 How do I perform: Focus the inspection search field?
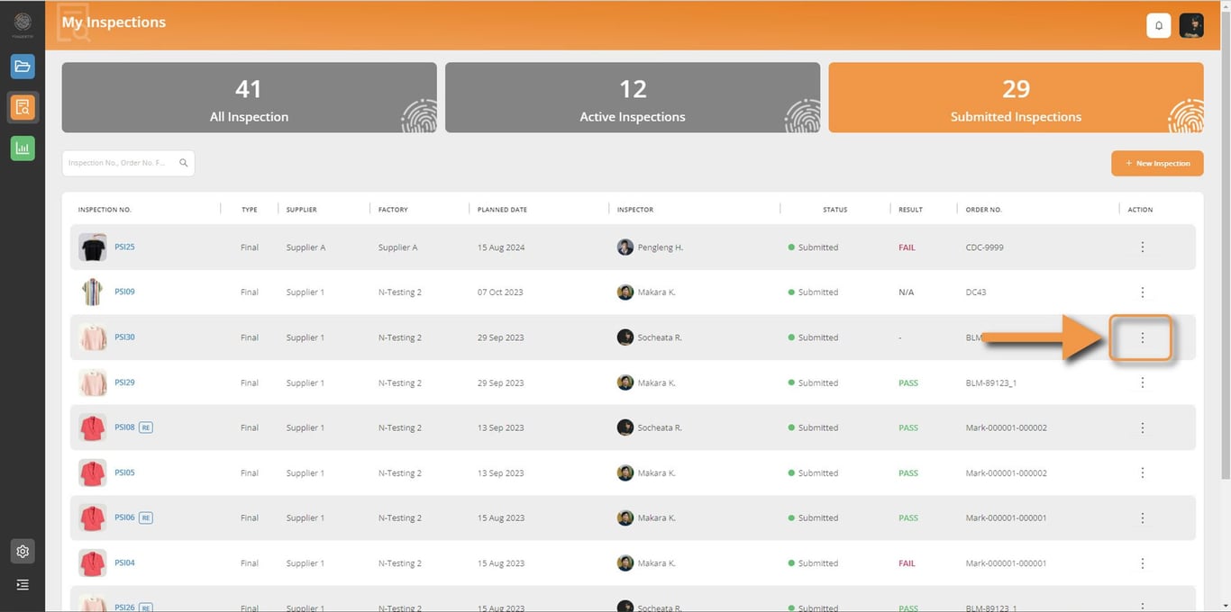click(x=128, y=163)
